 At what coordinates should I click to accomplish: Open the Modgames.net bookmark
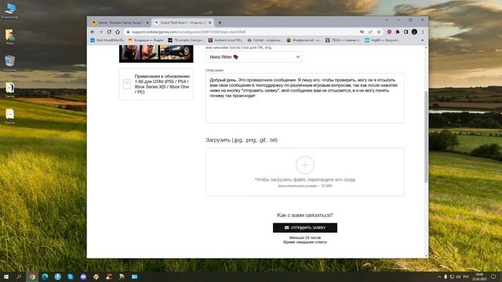(x=304, y=40)
